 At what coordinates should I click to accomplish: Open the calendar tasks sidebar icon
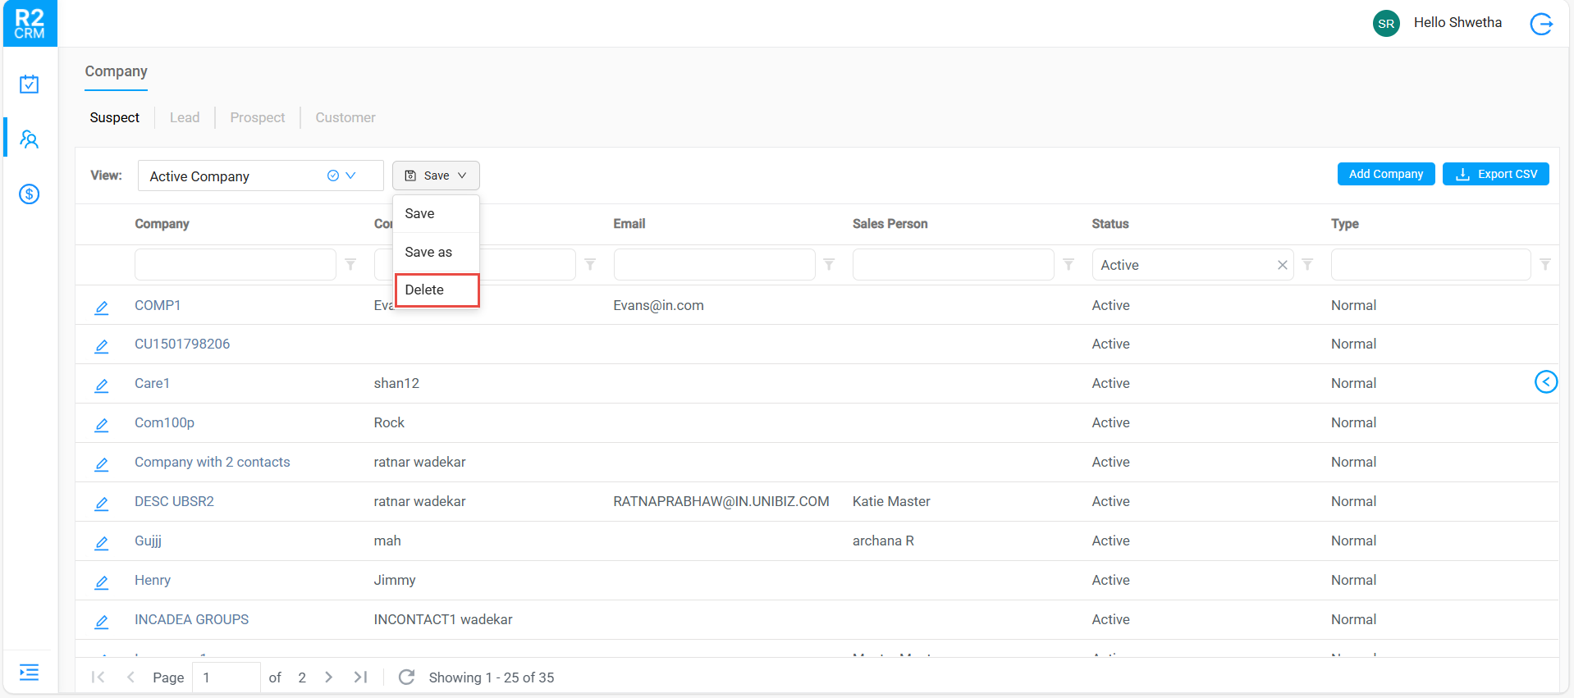(x=30, y=84)
